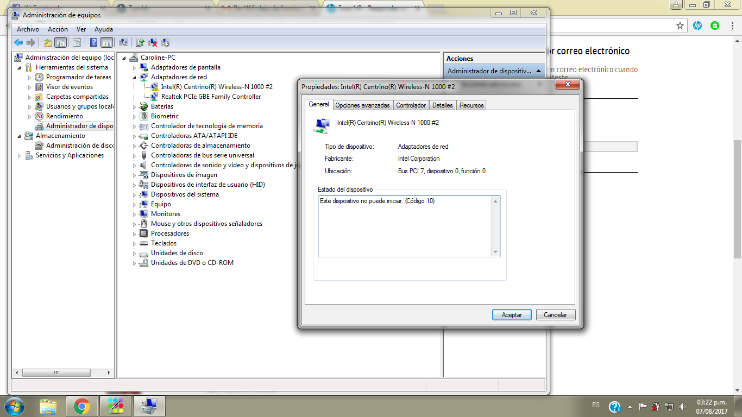Viewport: 742px width, 417px height.
Task: Click the Uninstall device red X icon
Action: tap(153, 42)
